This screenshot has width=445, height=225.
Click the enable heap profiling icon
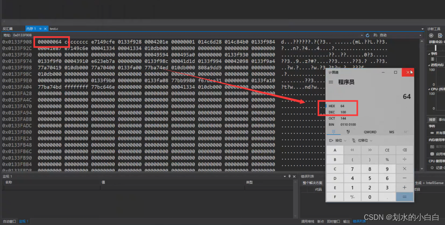pos(432,154)
